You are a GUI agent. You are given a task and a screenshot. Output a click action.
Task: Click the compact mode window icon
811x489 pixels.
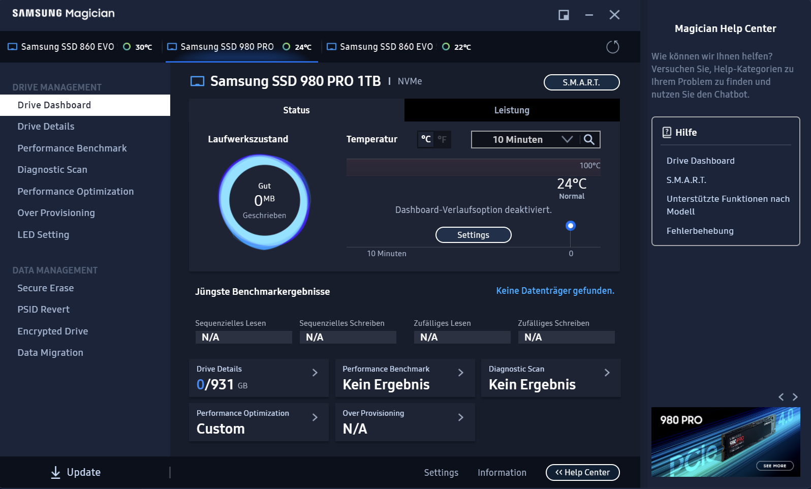point(564,15)
